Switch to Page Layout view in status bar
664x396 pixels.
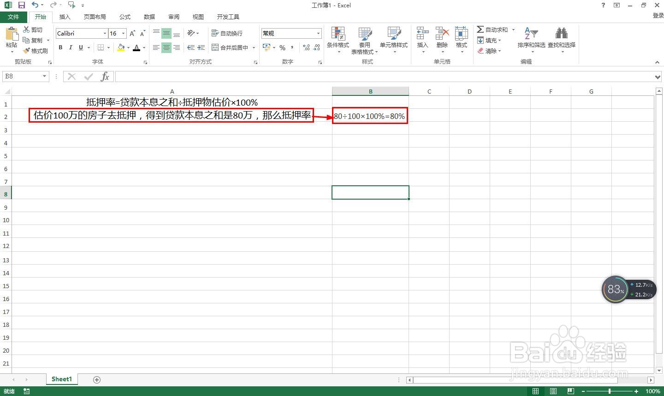[x=553, y=391]
